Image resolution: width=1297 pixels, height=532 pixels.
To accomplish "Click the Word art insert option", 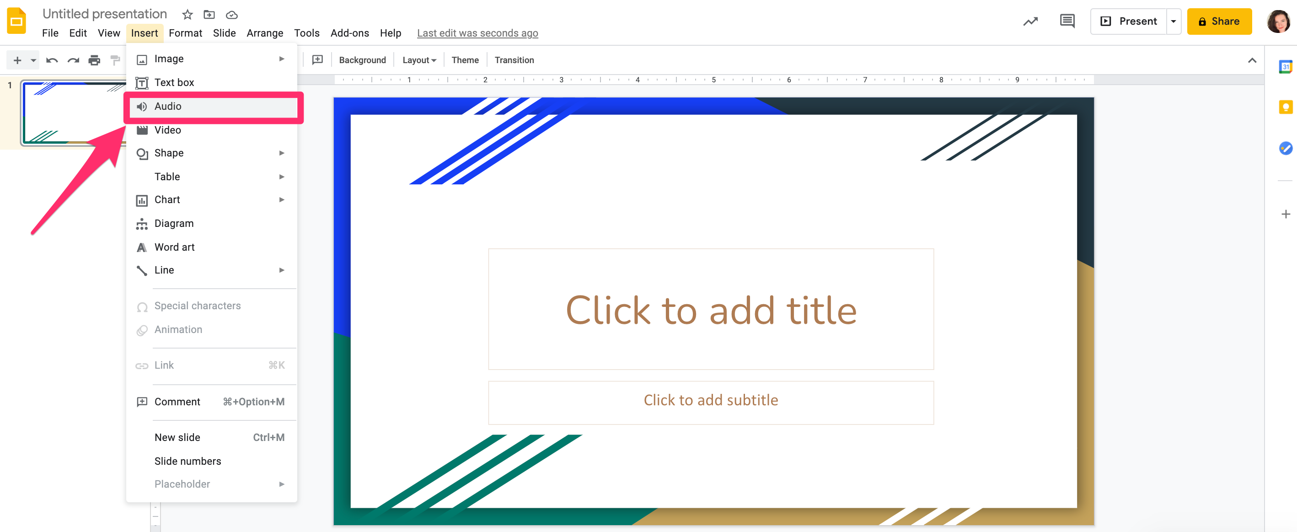I will 174,247.
